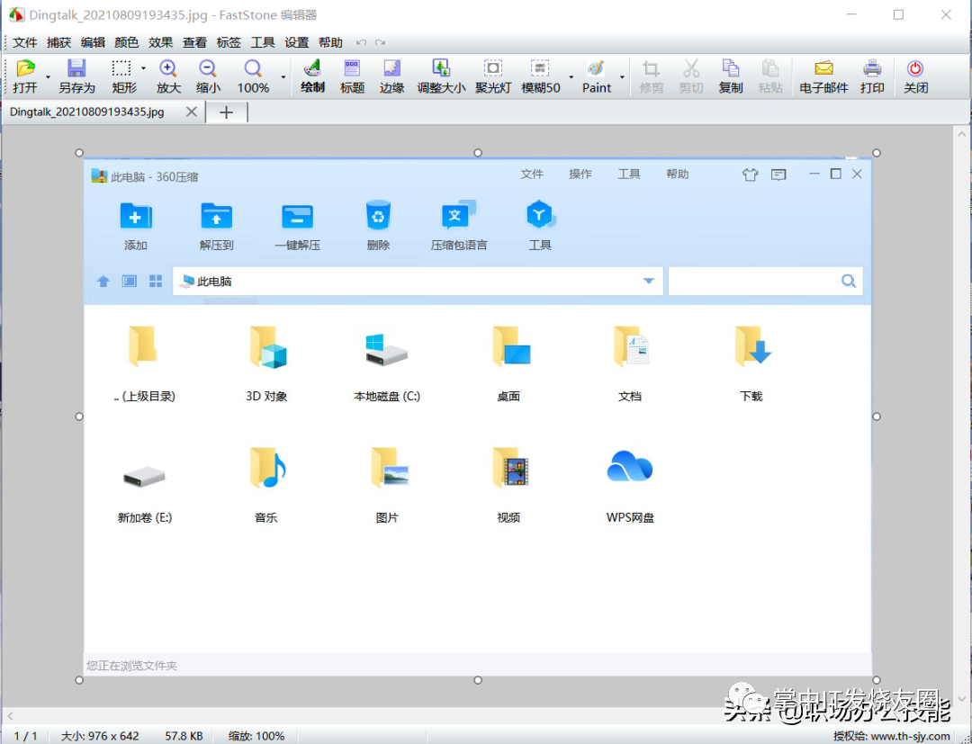Open 调整大小 resize tool
Image resolution: width=972 pixels, height=744 pixels.
pyautogui.click(x=441, y=76)
